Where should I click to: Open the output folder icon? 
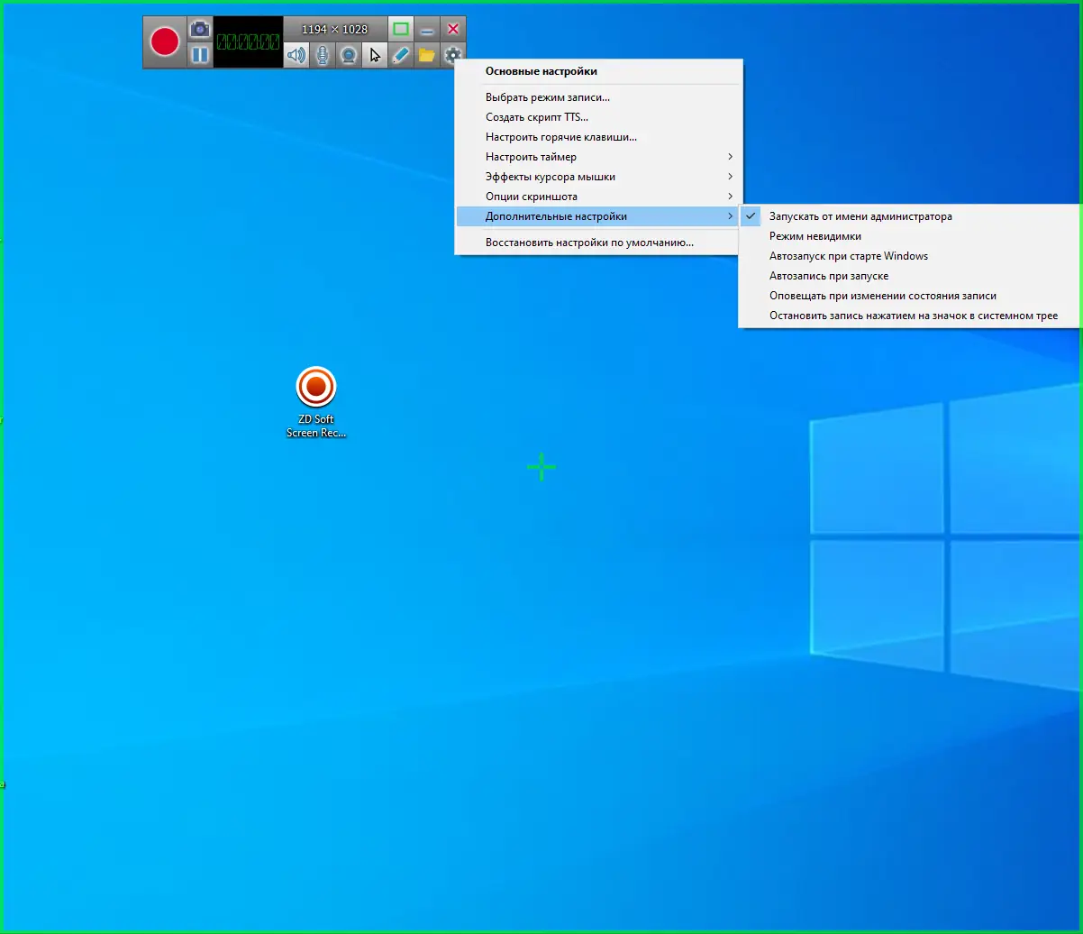tap(427, 55)
